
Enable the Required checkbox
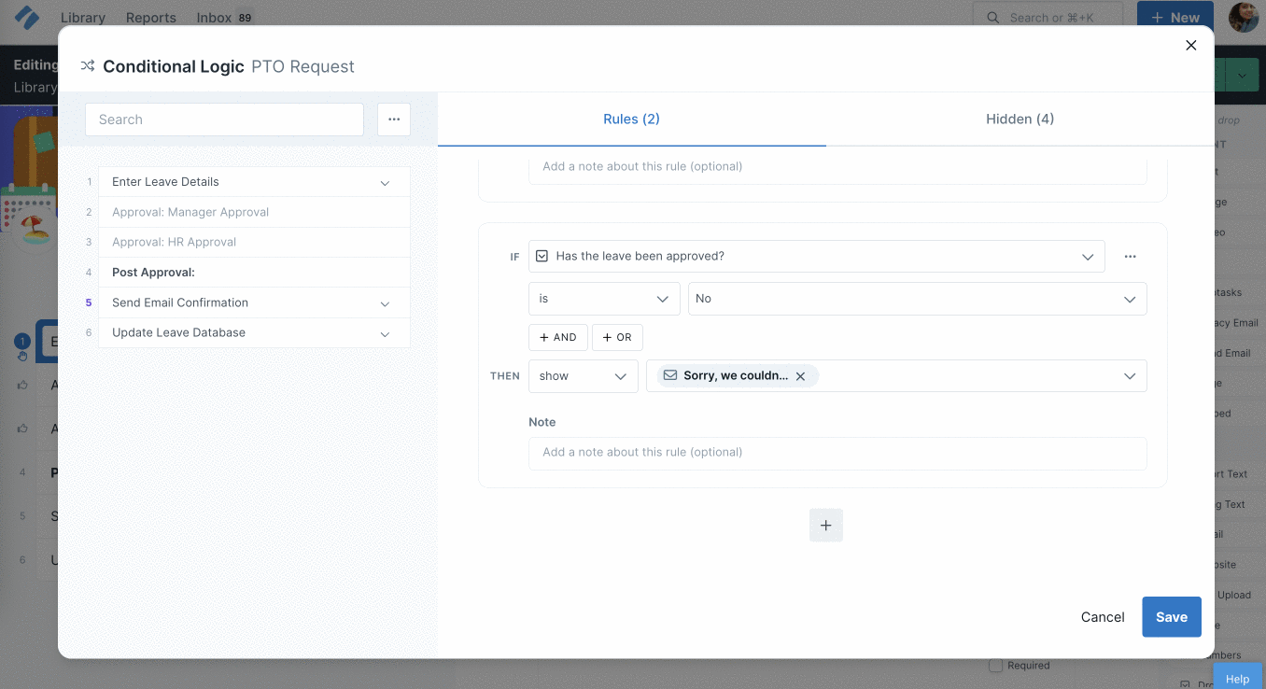[995, 665]
